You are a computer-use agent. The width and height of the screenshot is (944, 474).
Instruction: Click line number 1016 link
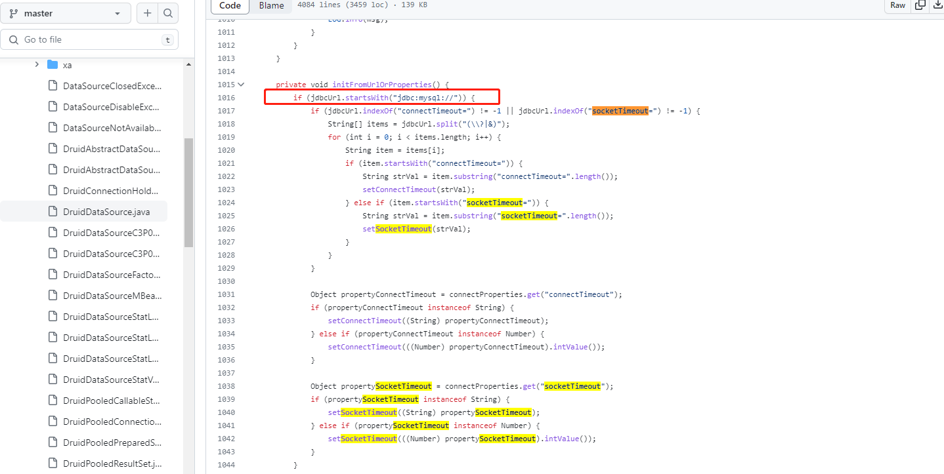click(226, 97)
